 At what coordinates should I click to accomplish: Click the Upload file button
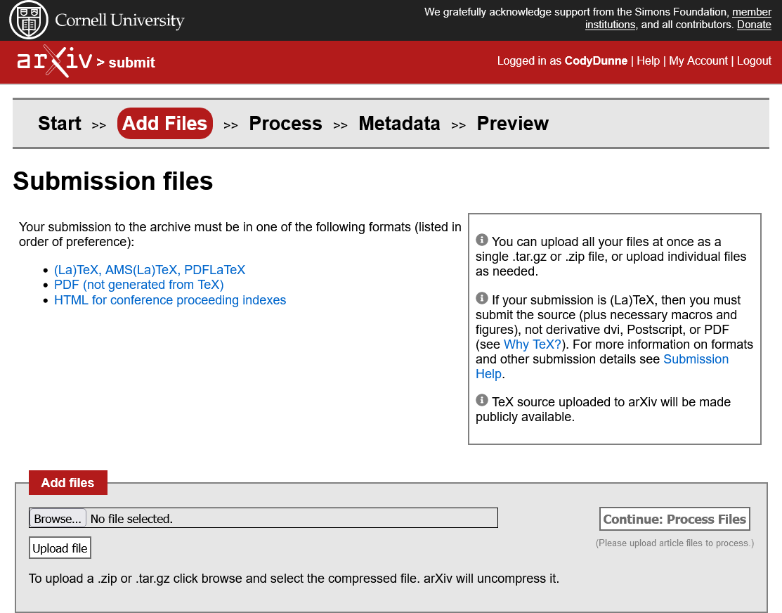pos(60,548)
